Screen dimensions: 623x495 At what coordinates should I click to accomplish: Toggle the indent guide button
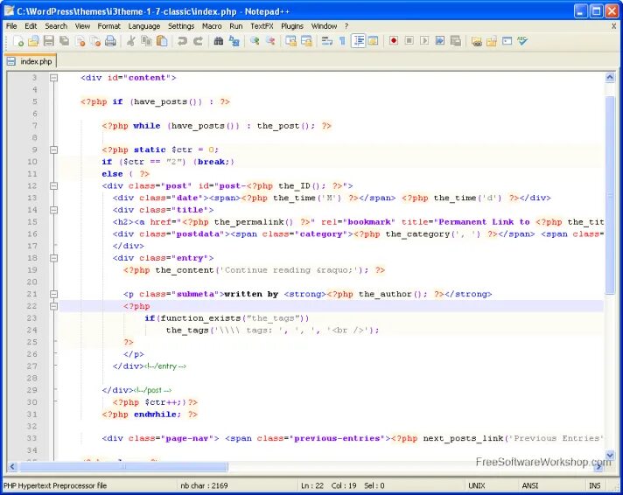point(359,41)
